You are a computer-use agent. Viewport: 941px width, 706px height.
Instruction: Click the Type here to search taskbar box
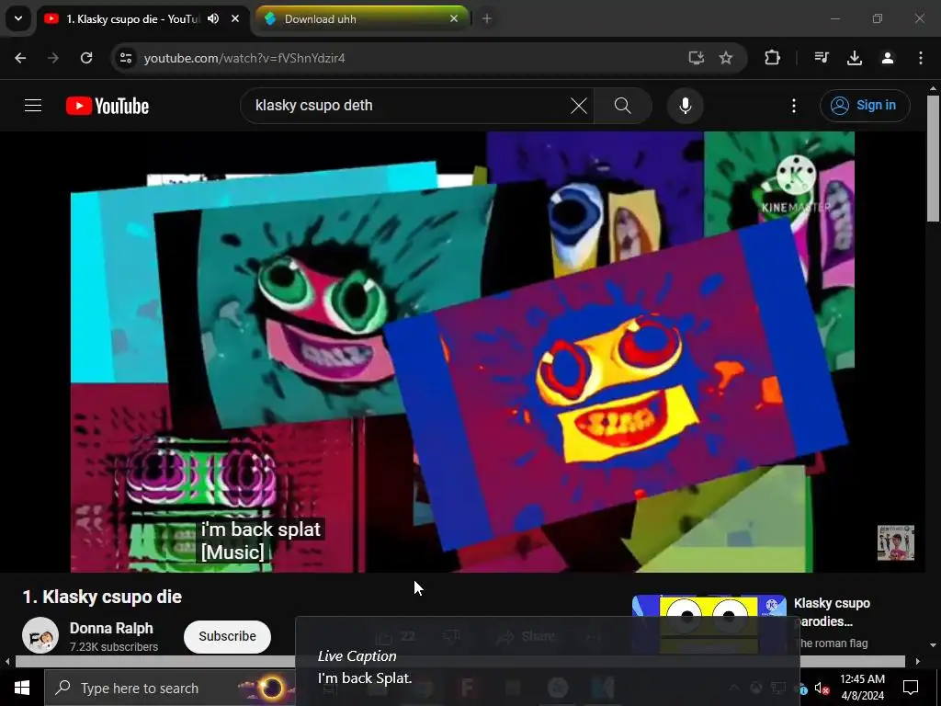tap(170, 688)
